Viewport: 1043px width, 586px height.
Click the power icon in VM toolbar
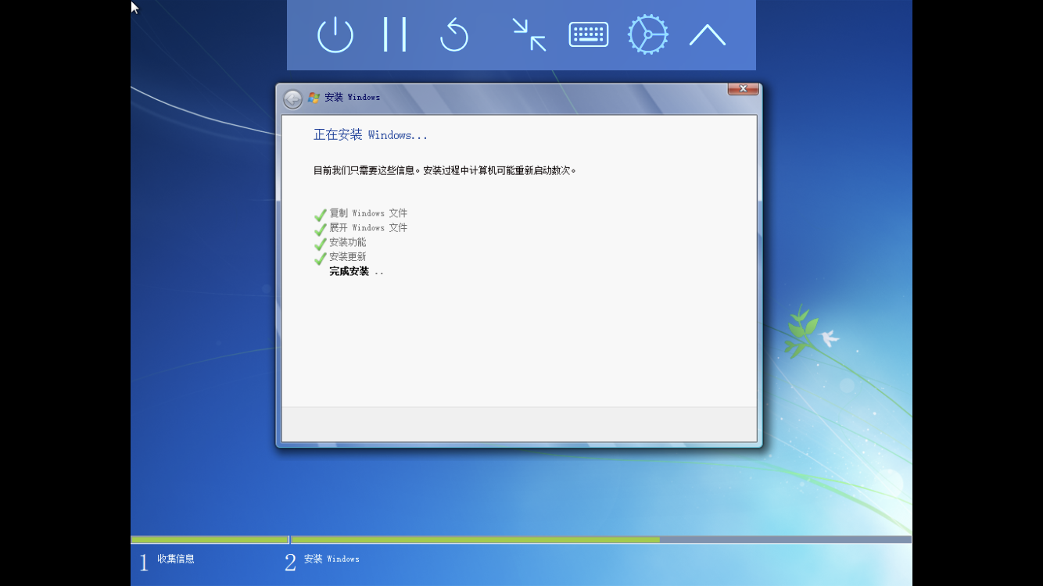click(335, 35)
